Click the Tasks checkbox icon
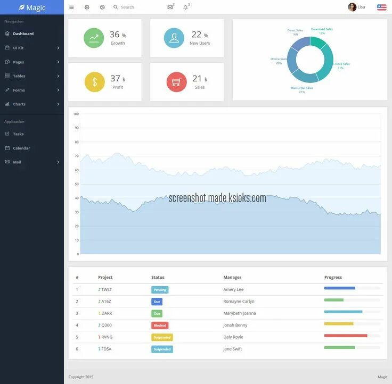This screenshot has height=384, width=392. point(7,134)
